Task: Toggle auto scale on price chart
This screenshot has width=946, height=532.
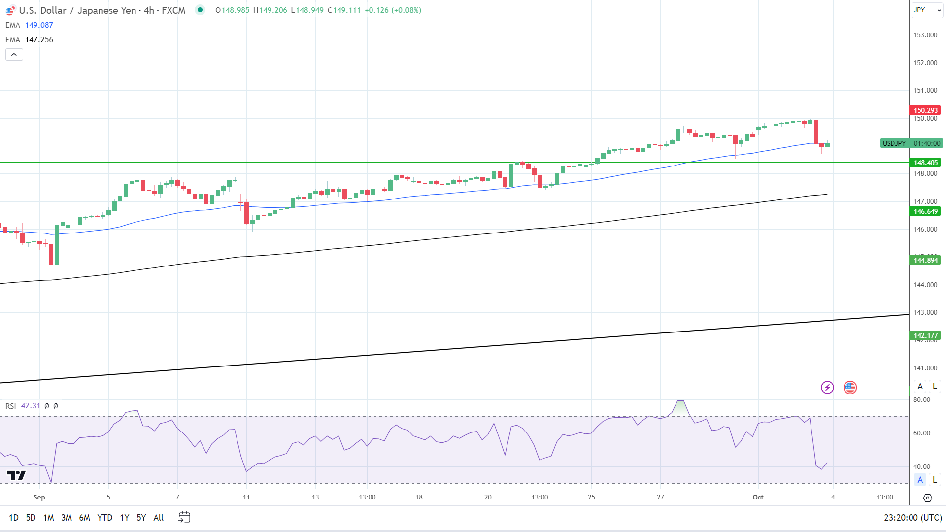Action: pos(920,386)
